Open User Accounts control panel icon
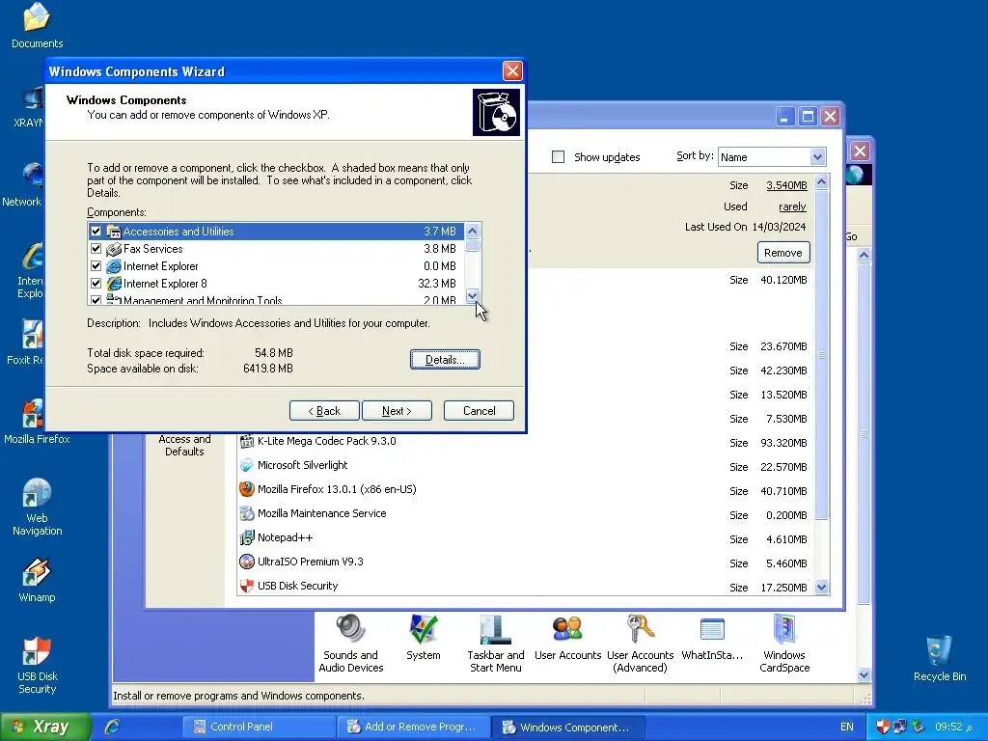 click(x=567, y=637)
